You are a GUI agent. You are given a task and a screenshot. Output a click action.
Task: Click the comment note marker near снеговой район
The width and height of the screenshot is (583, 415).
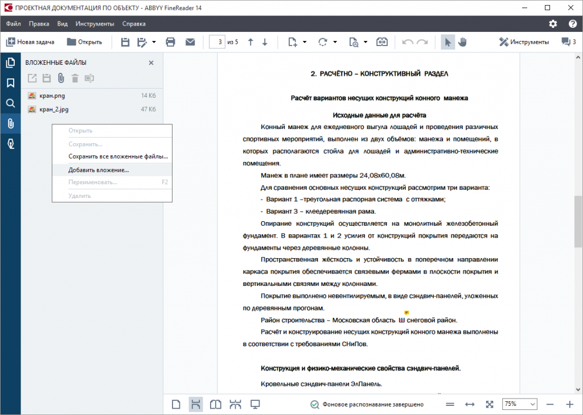407,313
